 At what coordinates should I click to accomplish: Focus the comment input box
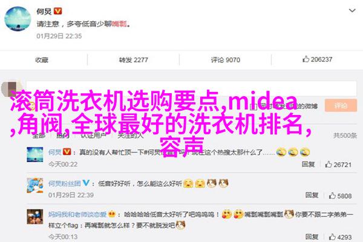point(191,88)
